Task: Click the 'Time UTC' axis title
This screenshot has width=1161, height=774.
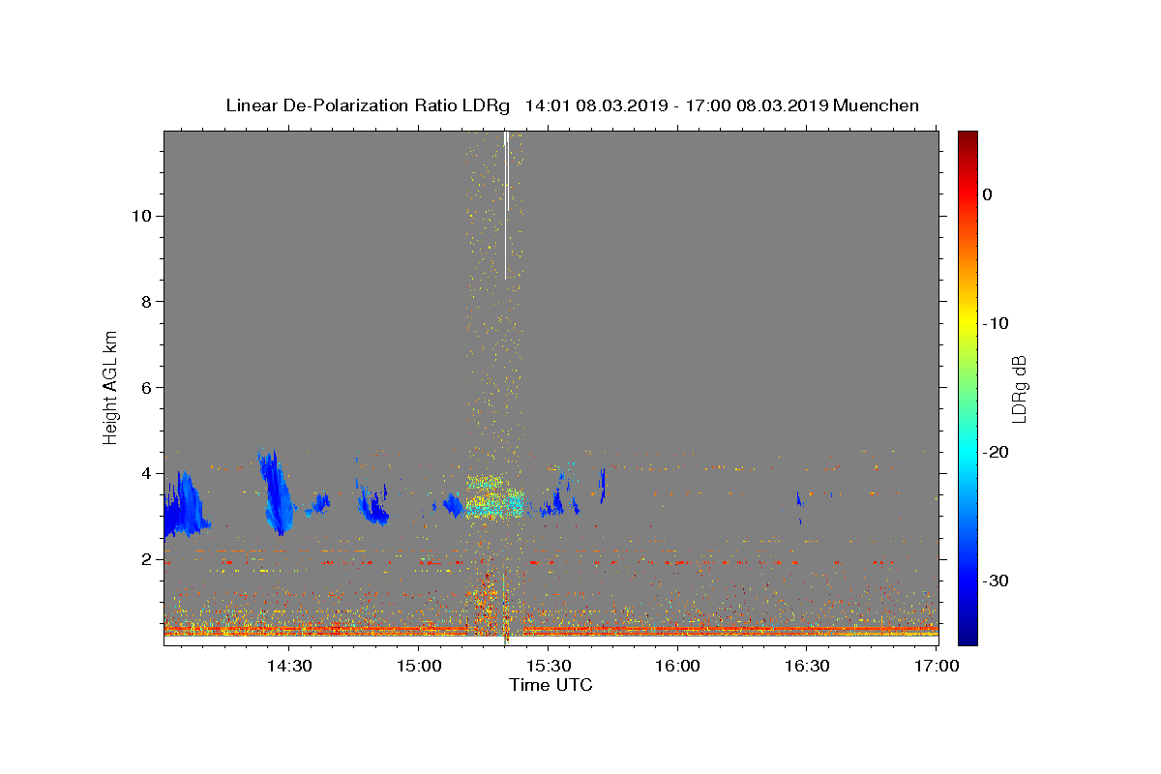Action: [x=551, y=685]
